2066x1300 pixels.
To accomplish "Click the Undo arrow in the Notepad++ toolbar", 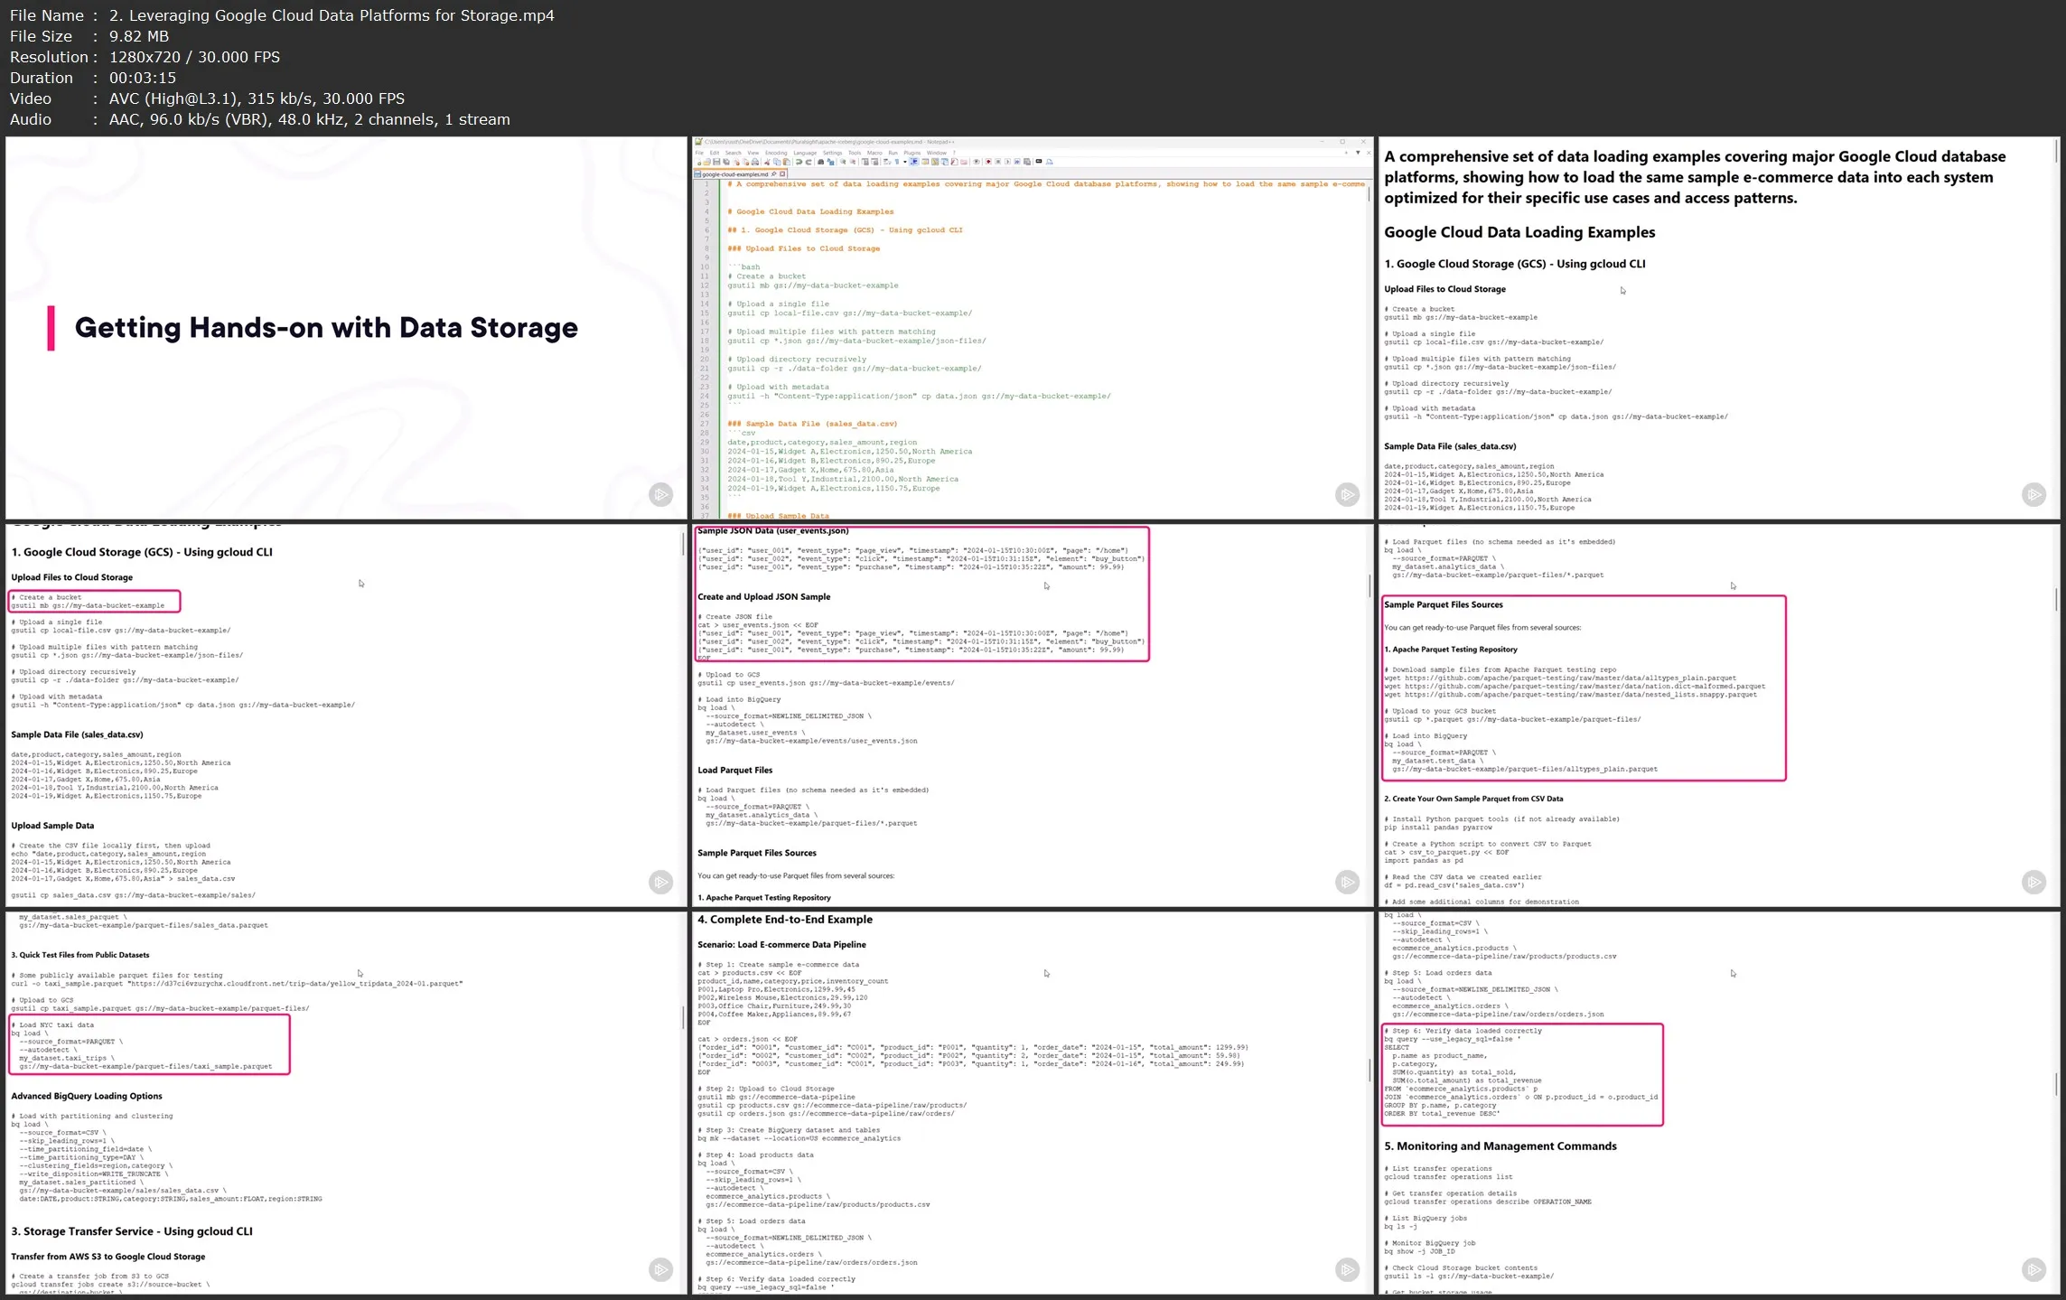I will pyautogui.click(x=799, y=162).
